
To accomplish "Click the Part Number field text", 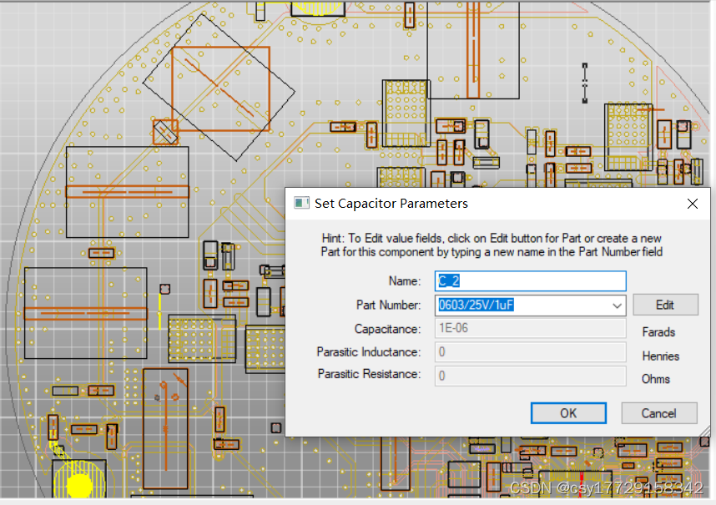I will (x=476, y=305).
